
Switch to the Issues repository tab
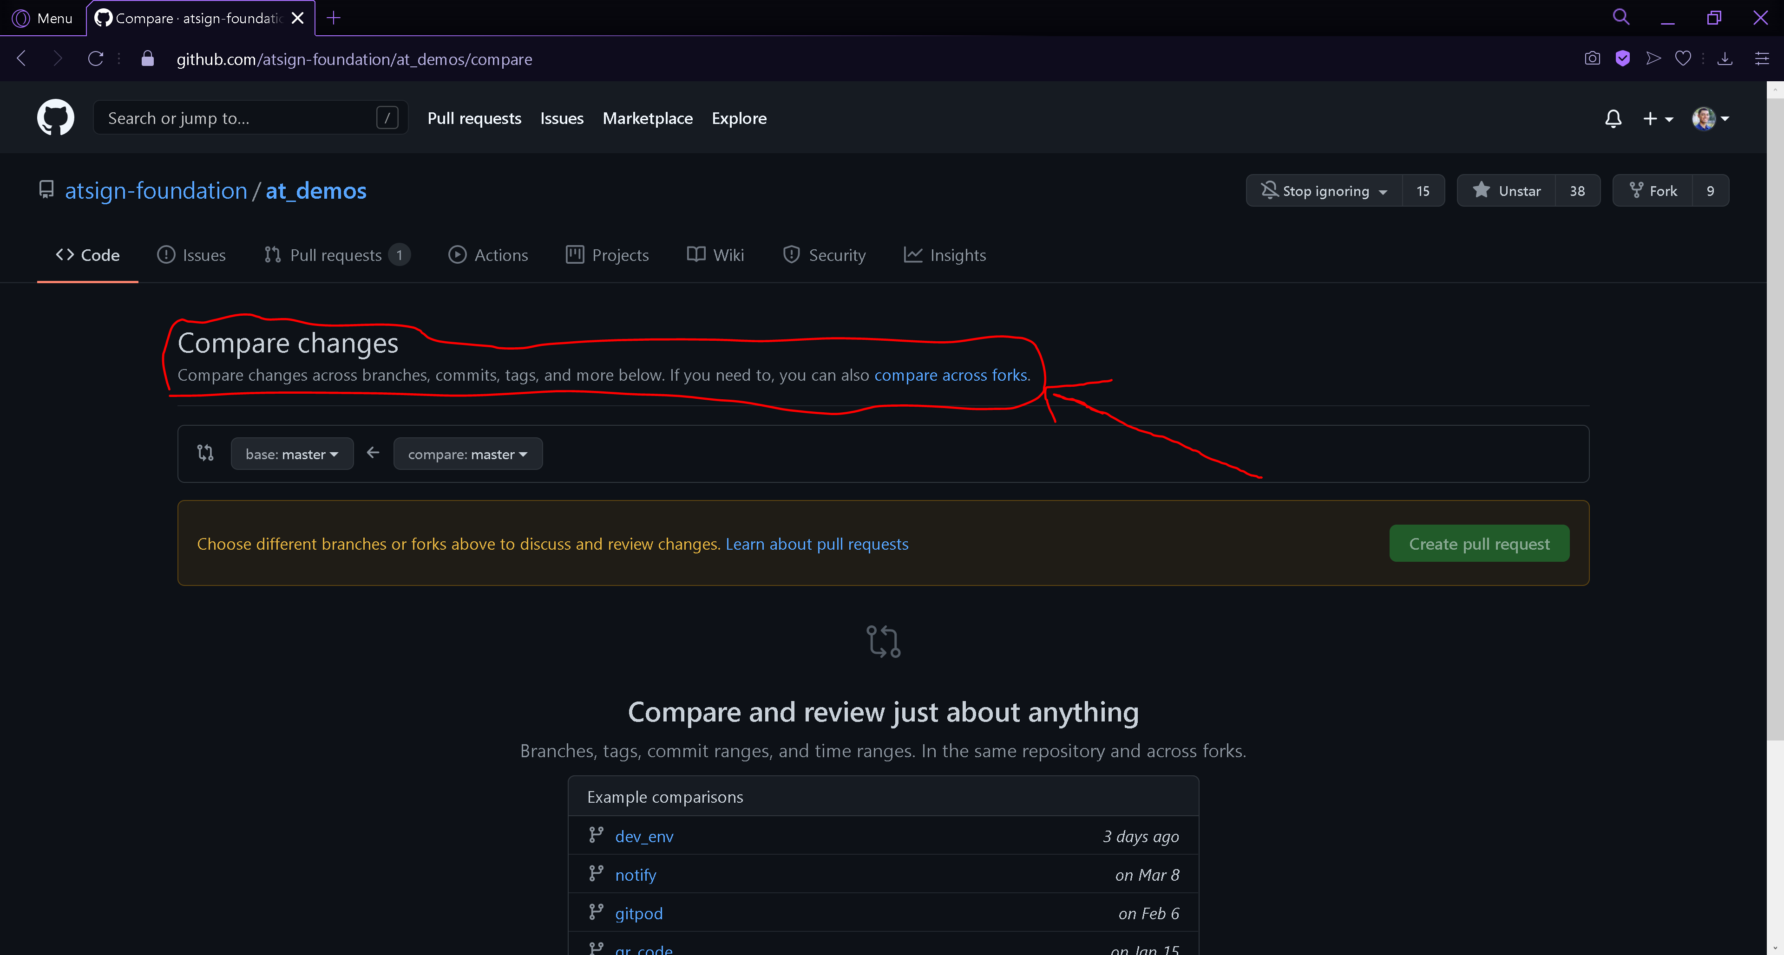(x=192, y=255)
